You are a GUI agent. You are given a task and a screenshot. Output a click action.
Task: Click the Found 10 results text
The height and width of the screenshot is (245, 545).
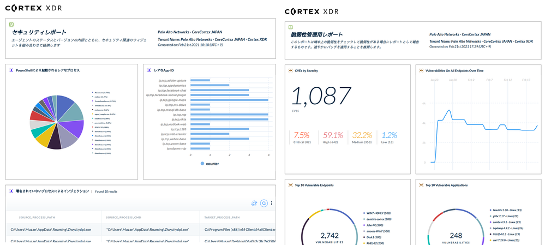click(106, 192)
